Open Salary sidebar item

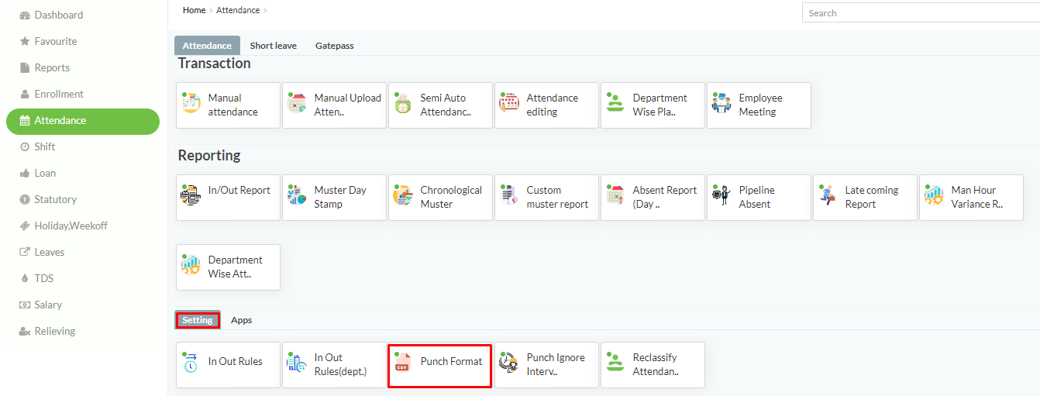tap(83, 305)
